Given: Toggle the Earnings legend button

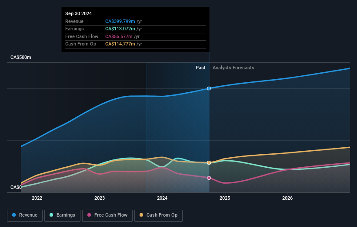Looking at the screenshot, I should pyautogui.click(x=62, y=215).
